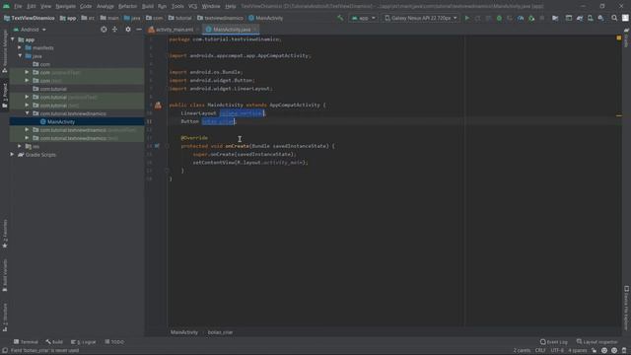
Task: Click the warning icon in editor gutter
Action: tap(158, 106)
